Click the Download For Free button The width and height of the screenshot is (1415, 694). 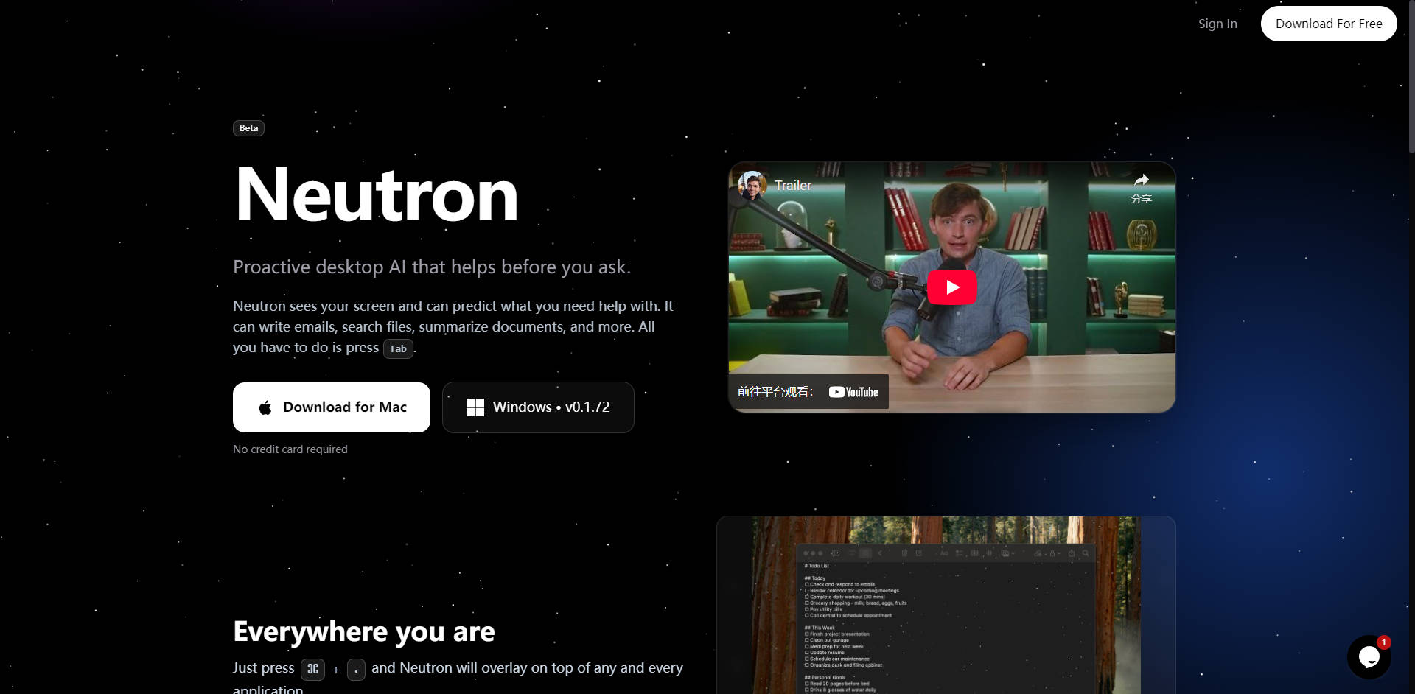[1329, 23]
